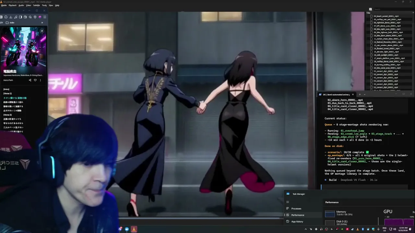Select 08_bike_night_yuzu_00001_.mp4 in playlist

387,29
